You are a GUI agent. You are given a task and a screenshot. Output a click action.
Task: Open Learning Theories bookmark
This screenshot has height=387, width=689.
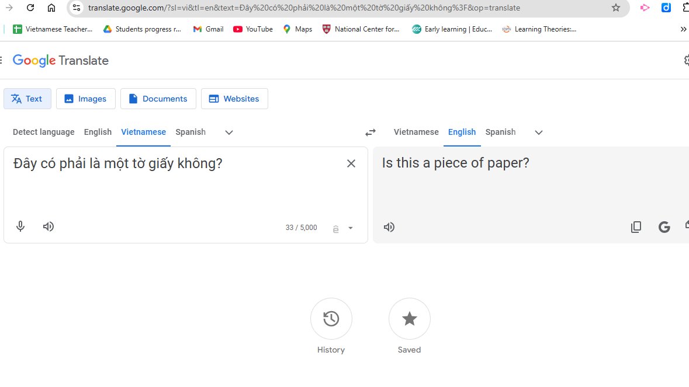[539, 29]
